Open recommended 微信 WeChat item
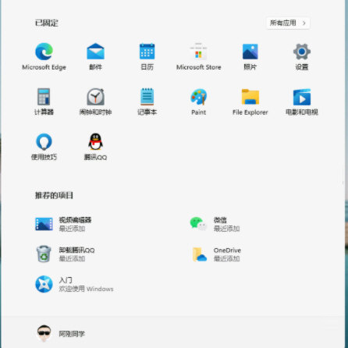 click(x=215, y=224)
